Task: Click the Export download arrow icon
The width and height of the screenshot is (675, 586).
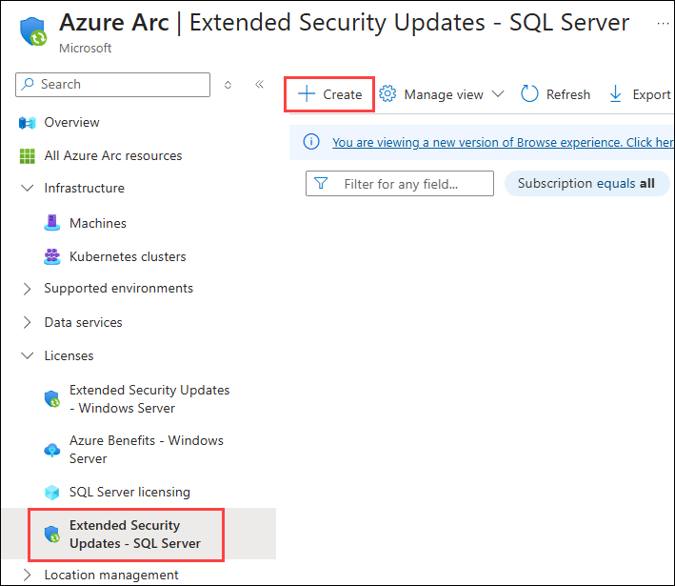Action: tap(616, 93)
